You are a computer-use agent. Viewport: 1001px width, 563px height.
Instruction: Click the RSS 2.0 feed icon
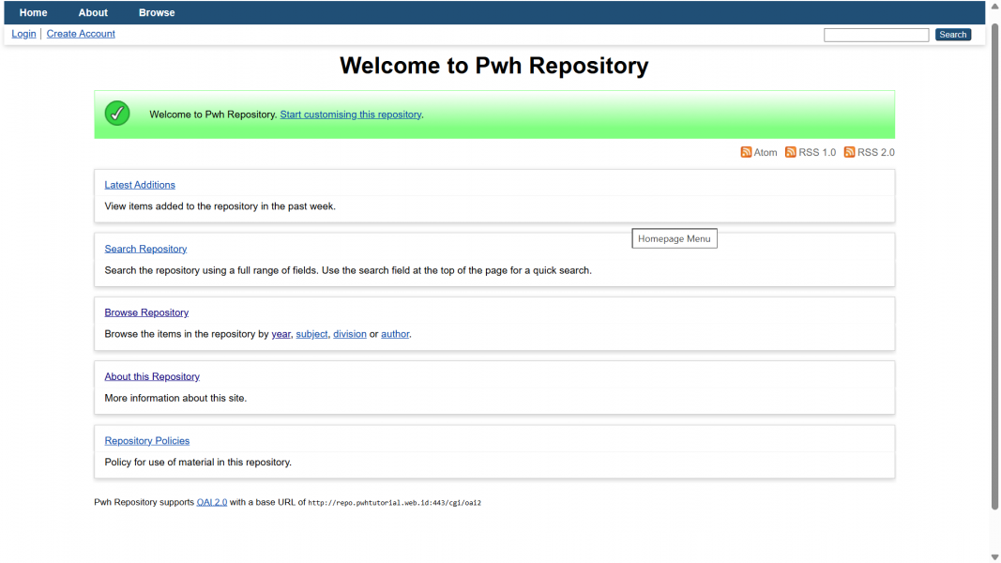pyautogui.click(x=849, y=152)
